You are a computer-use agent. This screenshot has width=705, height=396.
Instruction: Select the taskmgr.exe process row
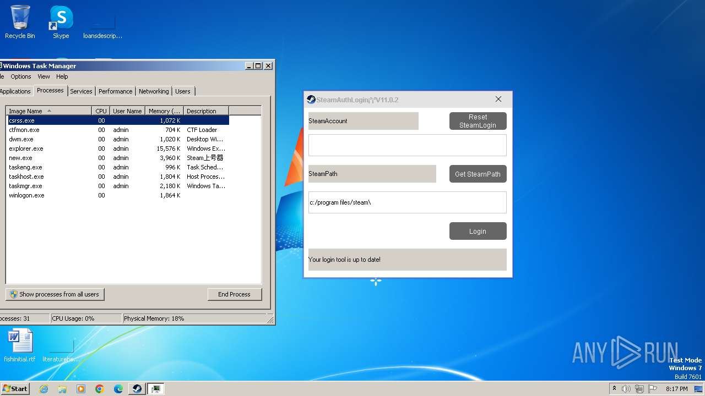pyautogui.click(x=118, y=186)
